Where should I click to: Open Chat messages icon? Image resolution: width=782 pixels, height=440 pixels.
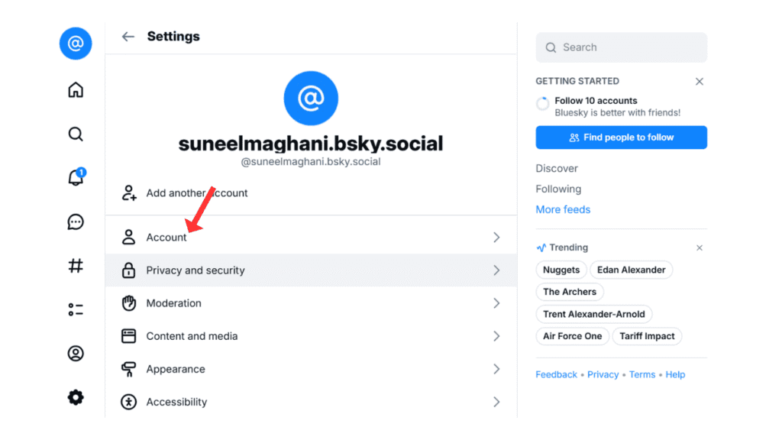(x=76, y=222)
